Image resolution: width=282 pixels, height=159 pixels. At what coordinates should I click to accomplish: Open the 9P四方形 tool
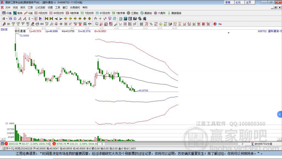57,13
